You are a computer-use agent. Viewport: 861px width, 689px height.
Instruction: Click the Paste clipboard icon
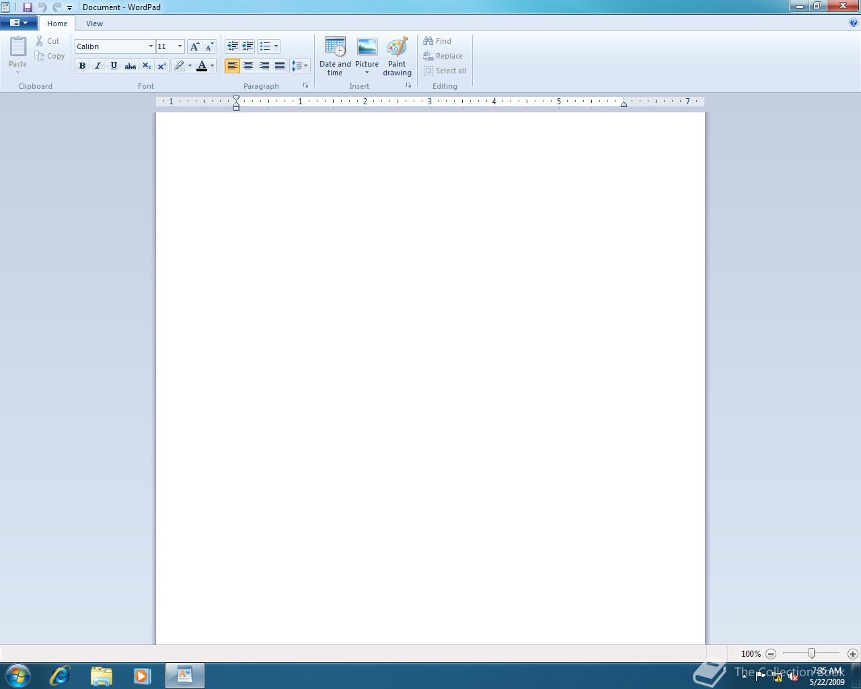coord(18,46)
